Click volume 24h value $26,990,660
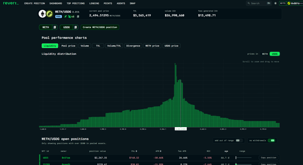The width and height of the screenshot is (303, 165). click(x=174, y=16)
